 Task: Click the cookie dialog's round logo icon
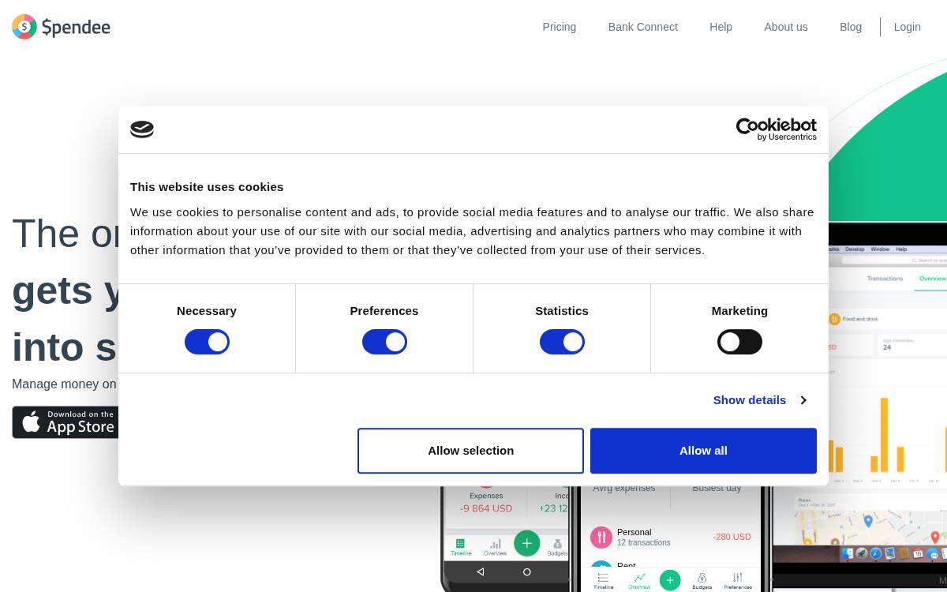coord(142,129)
